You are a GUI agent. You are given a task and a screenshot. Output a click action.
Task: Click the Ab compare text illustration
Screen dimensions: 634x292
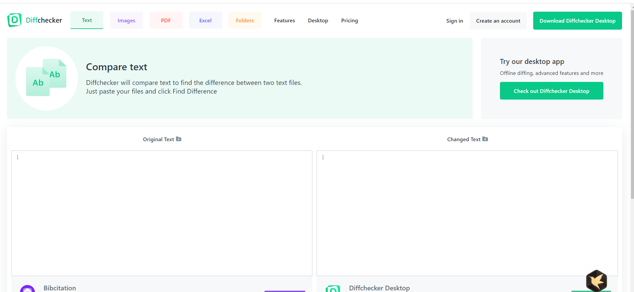[47, 78]
